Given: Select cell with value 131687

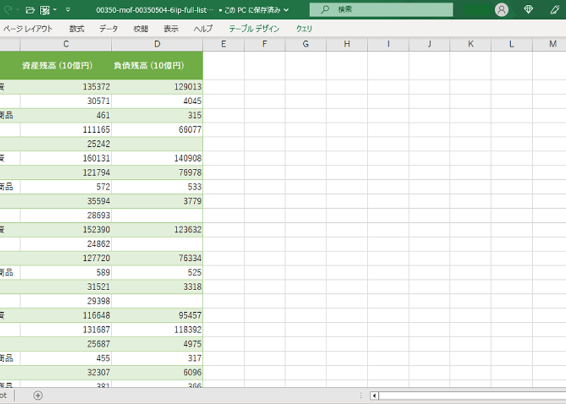Looking at the screenshot, I should coord(66,330).
